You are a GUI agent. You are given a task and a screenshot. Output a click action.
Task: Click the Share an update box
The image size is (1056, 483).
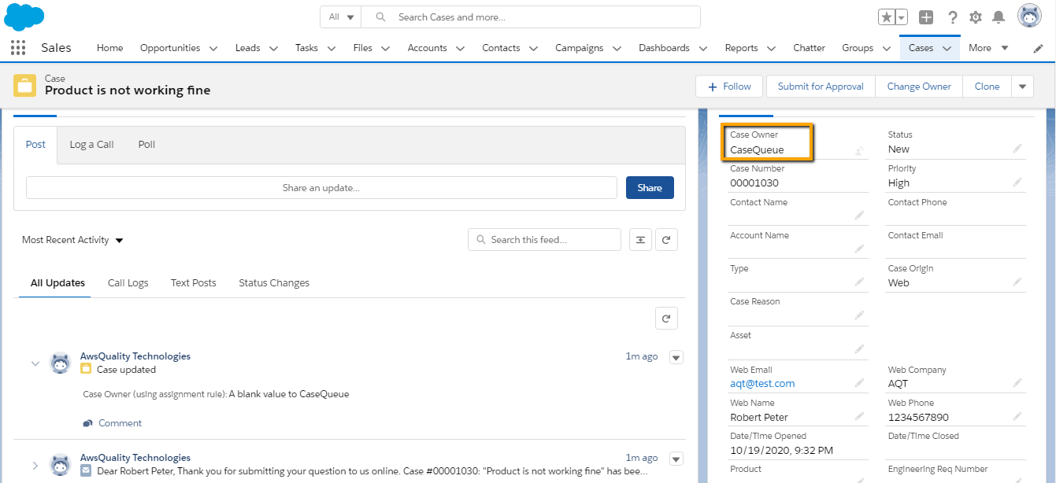(321, 188)
